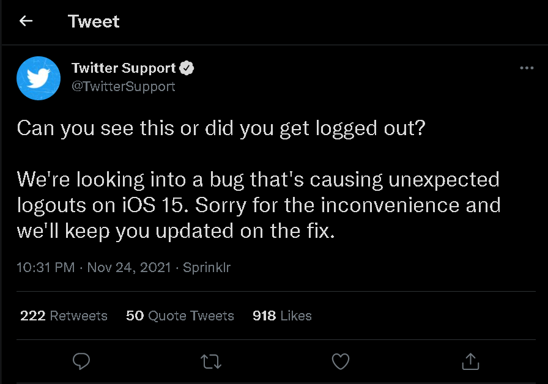The image size is (548, 384).
Task: Click the @TwitterSupport handle
Action: pyautogui.click(x=124, y=86)
